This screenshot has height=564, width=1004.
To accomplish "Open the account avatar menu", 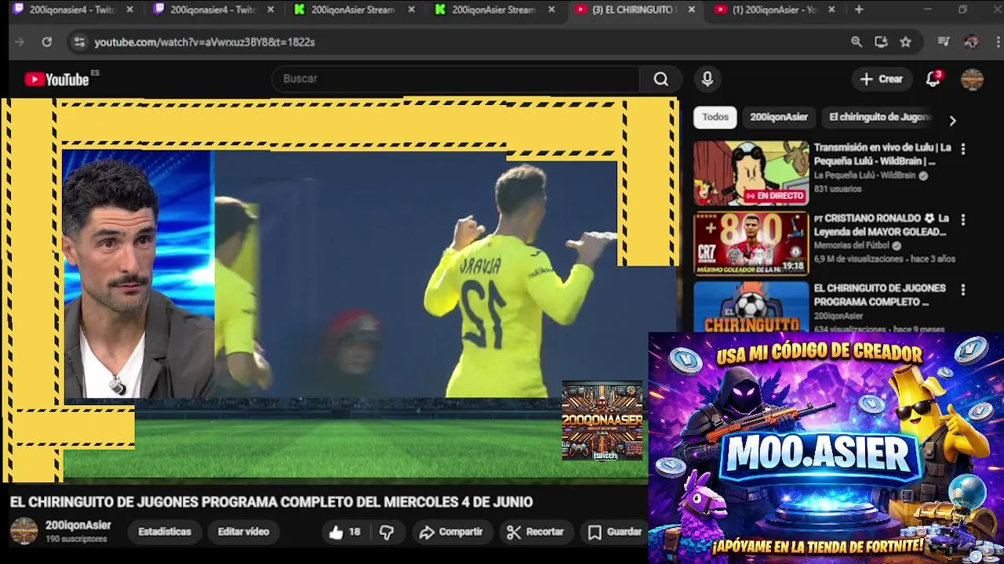I will 972,79.
